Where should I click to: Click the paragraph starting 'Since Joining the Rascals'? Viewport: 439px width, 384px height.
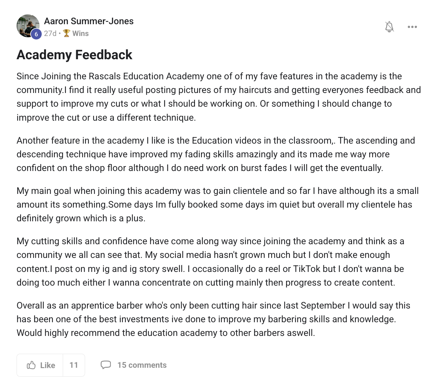219,97
